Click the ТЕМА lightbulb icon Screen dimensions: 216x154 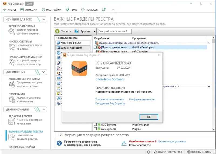(x=67, y=9)
